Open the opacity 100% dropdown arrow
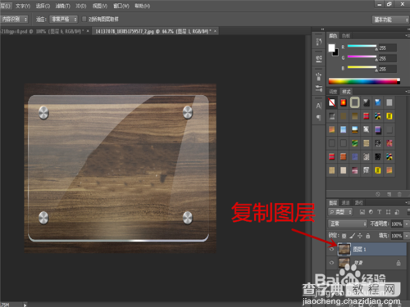 [407, 223]
